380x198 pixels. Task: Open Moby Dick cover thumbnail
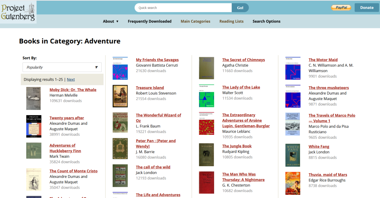pos(34,98)
